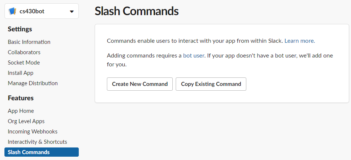This screenshot has height=160, width=351.
Task: Open Org Level Apps feature
Action: coord(26,121)
